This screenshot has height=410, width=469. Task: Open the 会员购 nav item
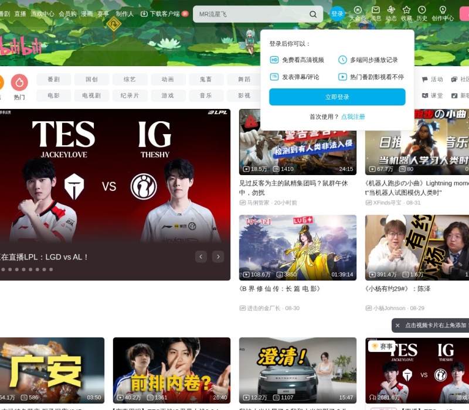pyautogui.click(x=67, y=13)
